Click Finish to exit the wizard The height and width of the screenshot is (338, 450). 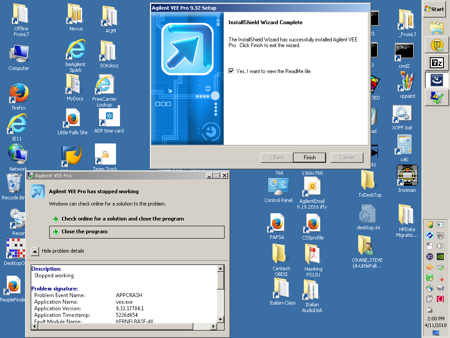(x=309, y=158)
